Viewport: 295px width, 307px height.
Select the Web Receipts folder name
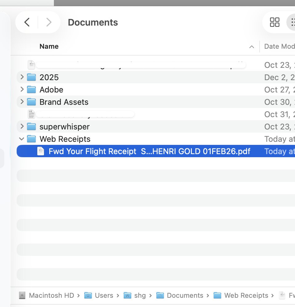point(65,139)
